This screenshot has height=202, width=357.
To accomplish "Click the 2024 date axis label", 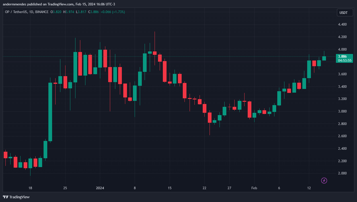I will tap(100, 188).
